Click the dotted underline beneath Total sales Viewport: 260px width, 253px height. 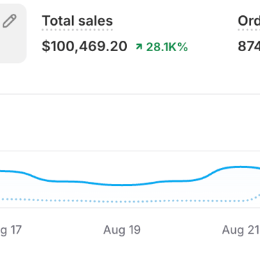pos(77,30)
